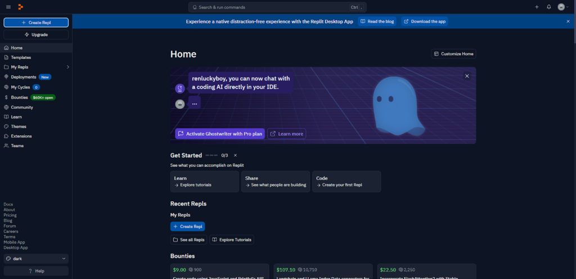Click Activate Ghostwriter with Pro plan
576x279 pixels.
(x=220, y=134)
